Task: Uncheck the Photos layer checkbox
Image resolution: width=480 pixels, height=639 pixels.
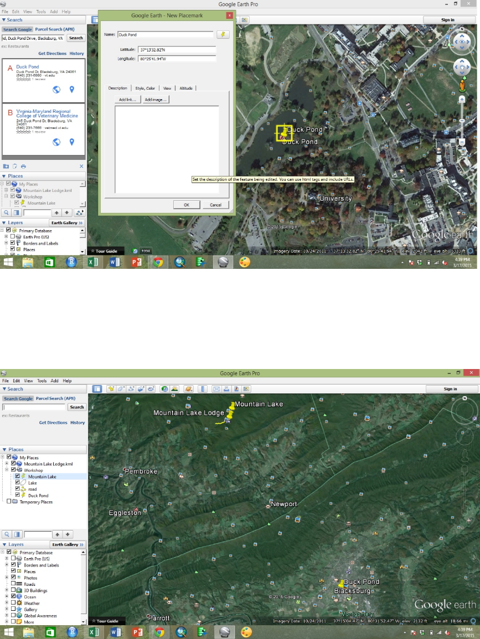Action: click(13, 577)
